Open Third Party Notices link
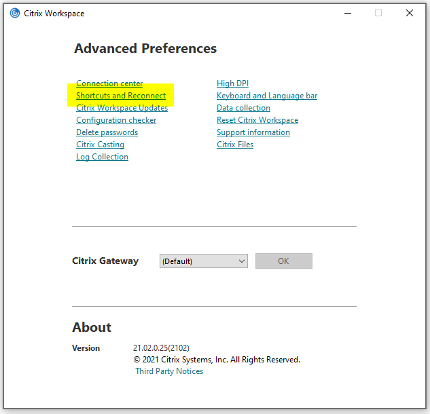 [x=169, y=371]
